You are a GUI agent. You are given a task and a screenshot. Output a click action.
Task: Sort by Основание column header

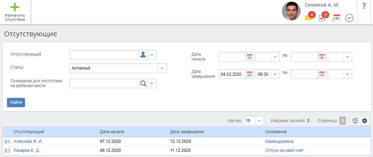click(276, 132)
